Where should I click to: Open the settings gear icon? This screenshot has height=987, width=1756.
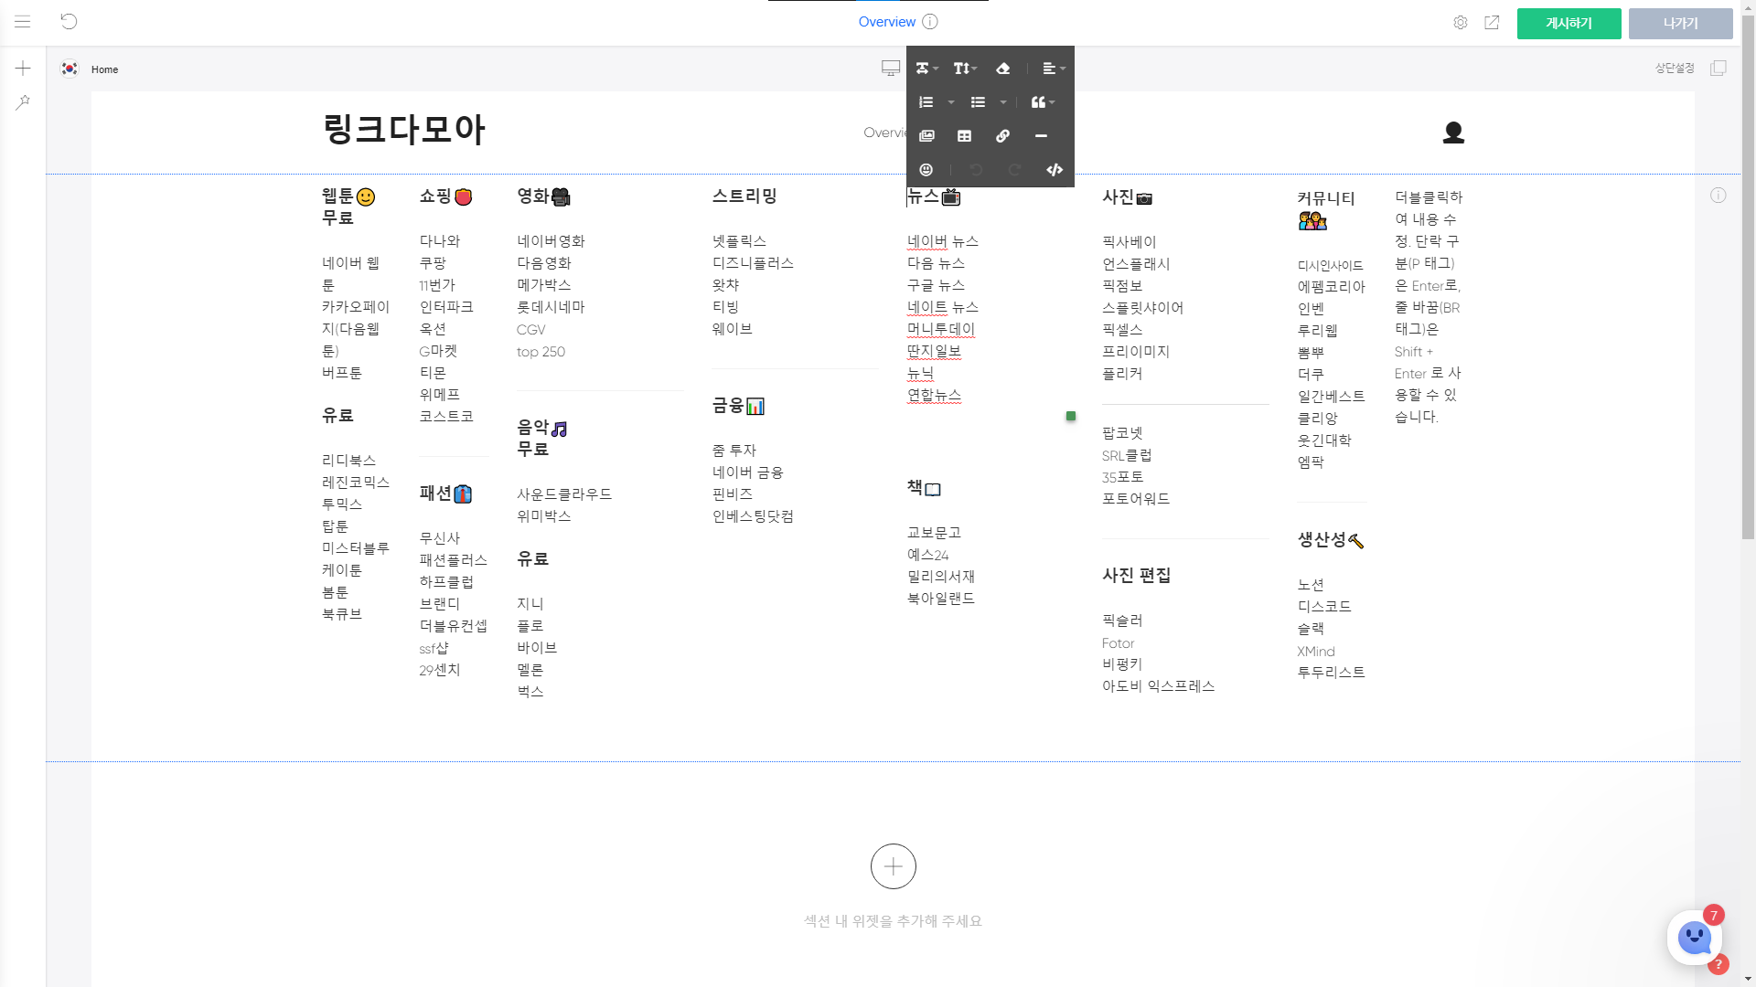(1461, 23)
